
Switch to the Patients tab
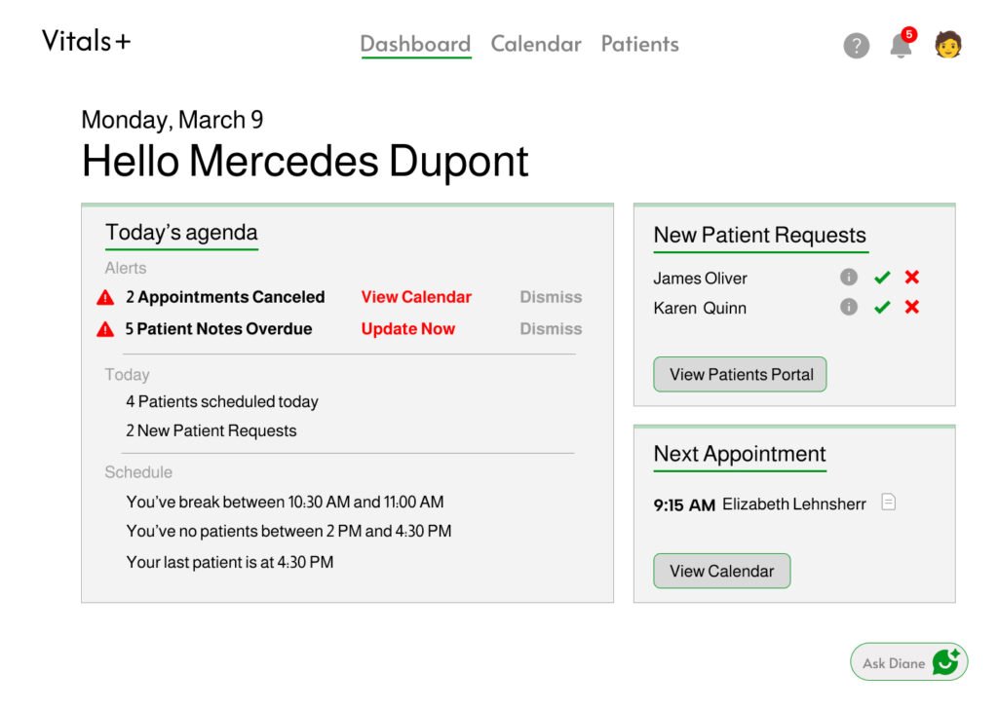639,44
